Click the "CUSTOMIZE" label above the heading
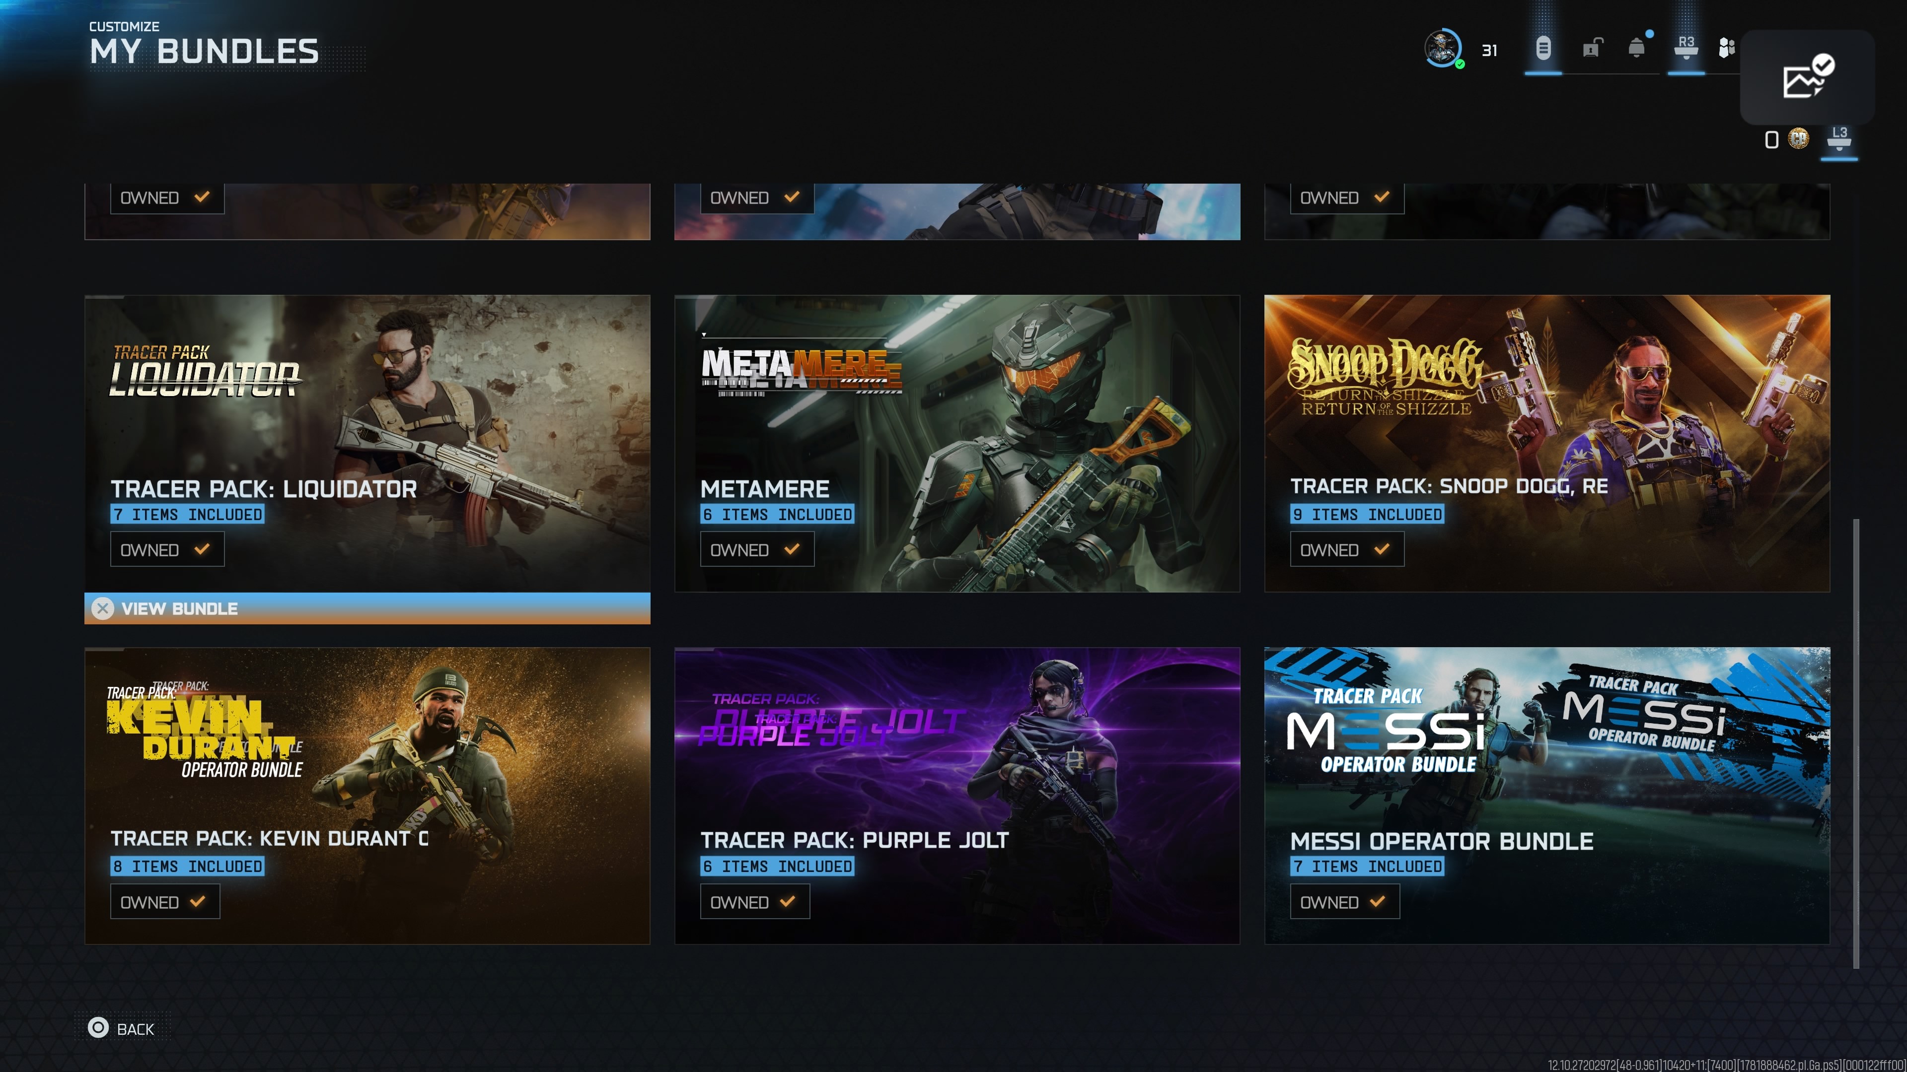The image size is (1907, 1072). tap(124, 26)
